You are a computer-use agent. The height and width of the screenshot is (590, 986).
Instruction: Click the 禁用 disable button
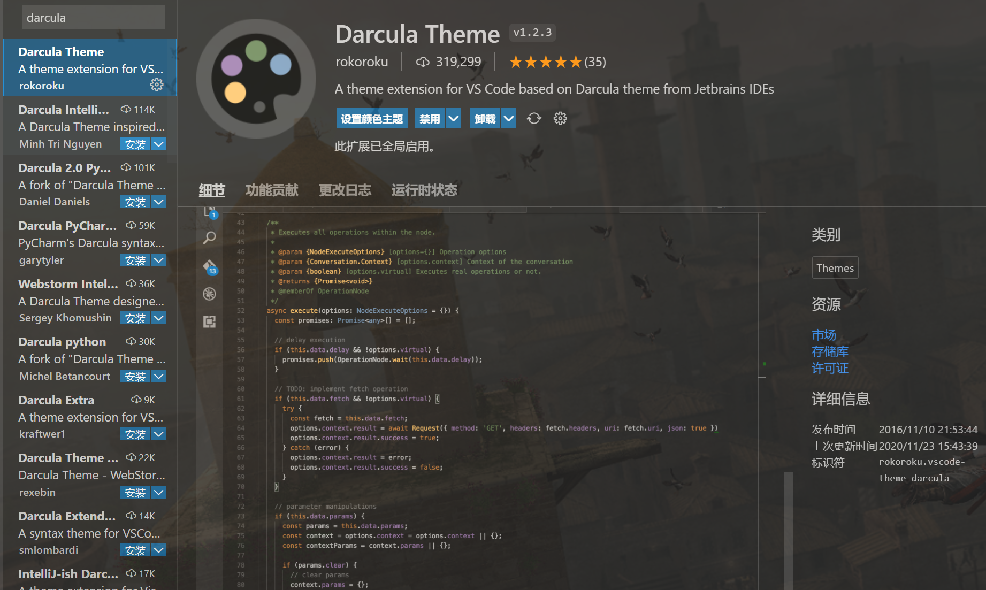click(430, 118)
